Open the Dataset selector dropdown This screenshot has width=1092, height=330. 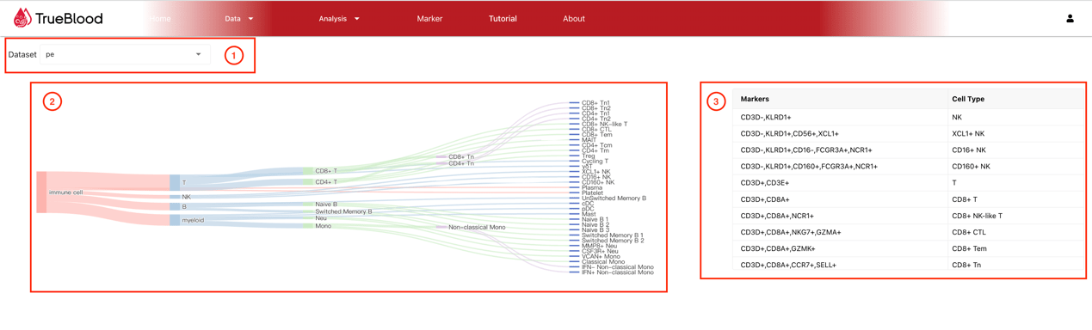tap(124, 54)
